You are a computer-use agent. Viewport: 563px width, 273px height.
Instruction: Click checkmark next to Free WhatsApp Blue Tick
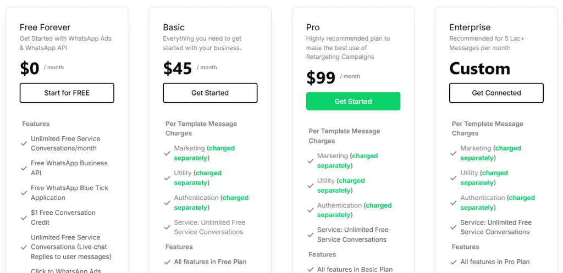click(x=24, y=193)
